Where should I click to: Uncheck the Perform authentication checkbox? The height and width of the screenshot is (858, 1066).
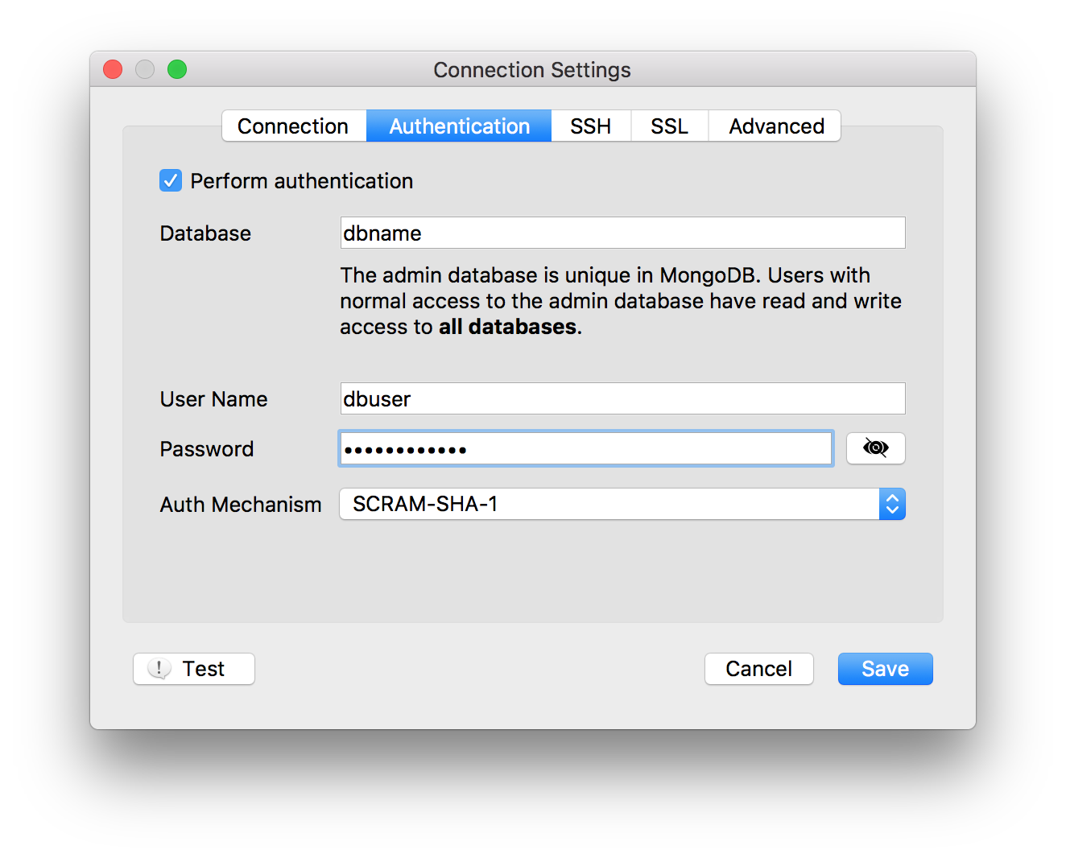[x=171, y=180]
